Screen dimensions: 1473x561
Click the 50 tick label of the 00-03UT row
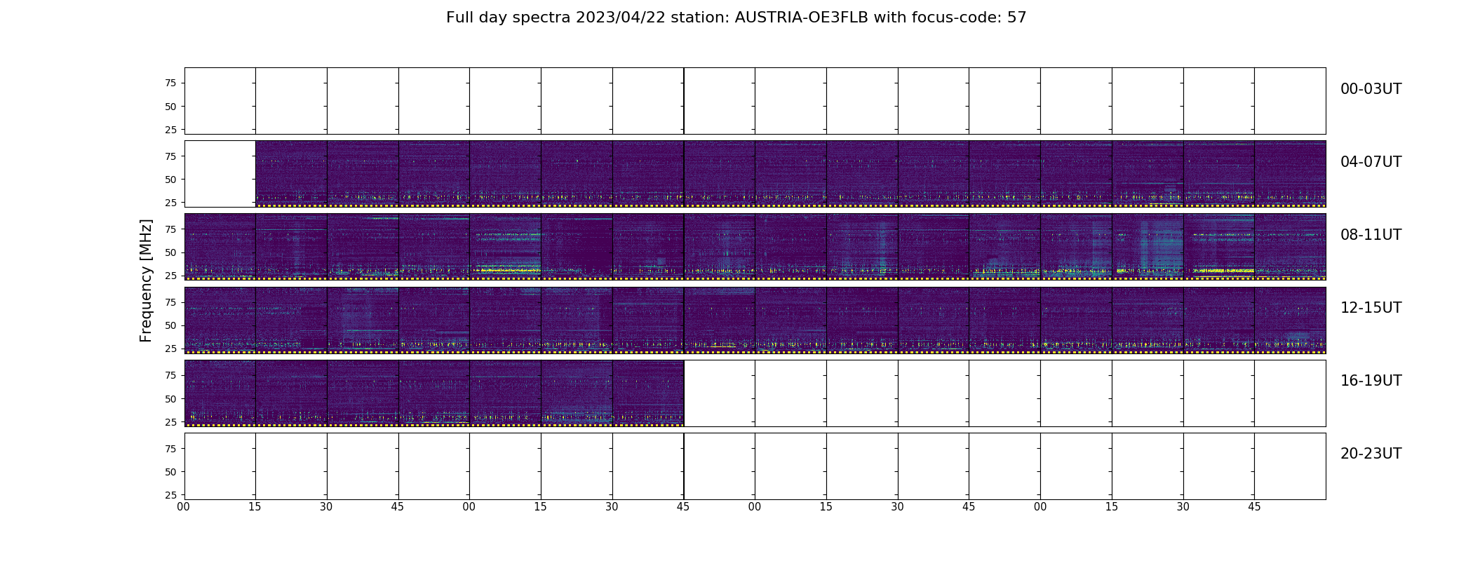[170, 107]
